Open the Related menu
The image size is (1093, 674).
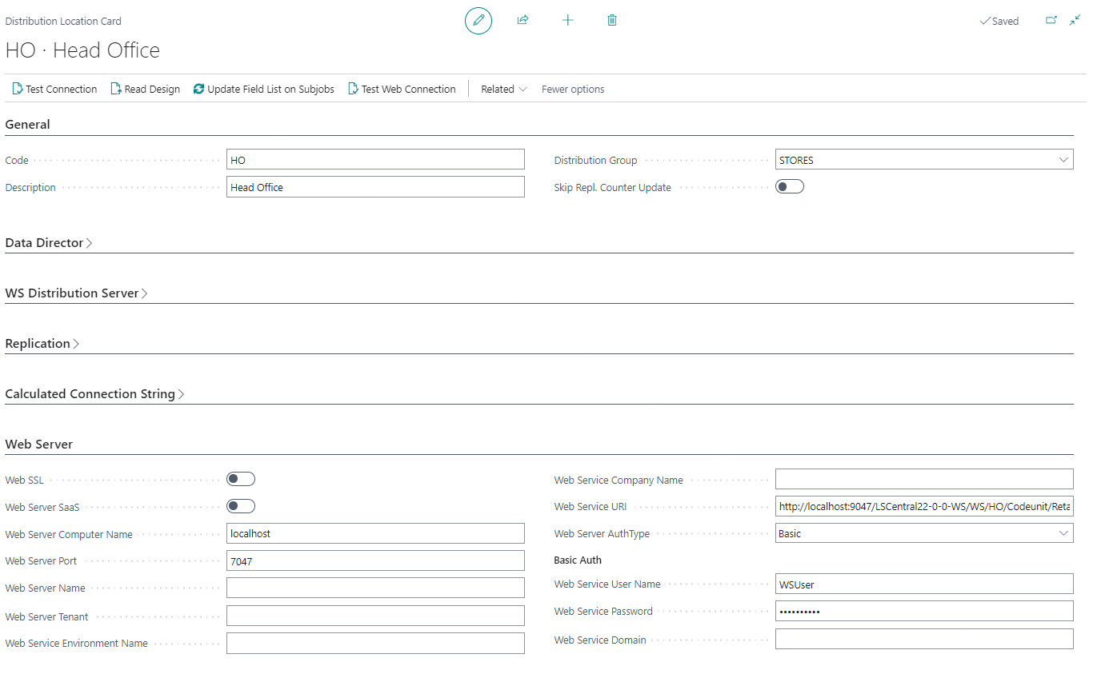(x=503, y=89)
